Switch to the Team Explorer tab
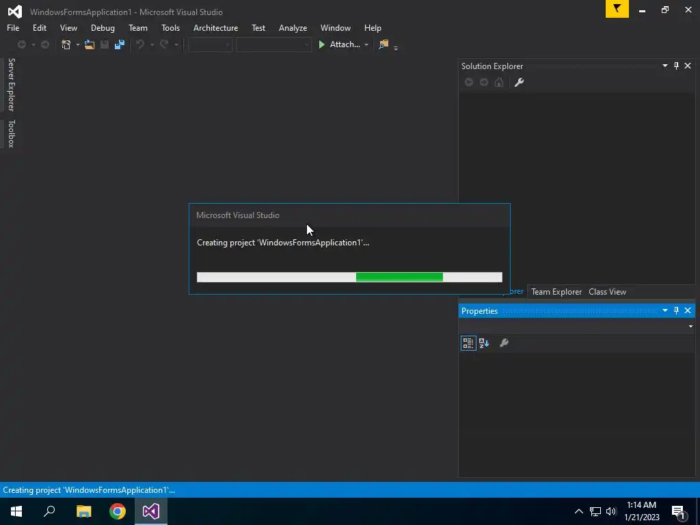This screenshot has height=525, width=700. click(x=556, y=291)
